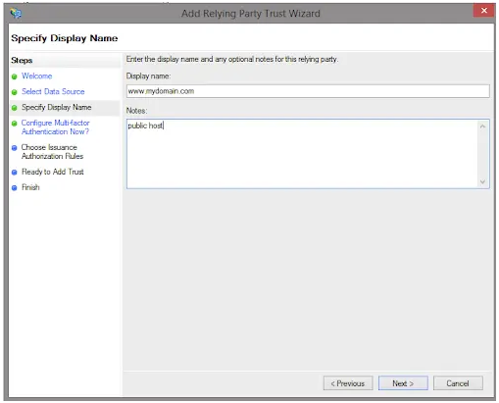Click the green bullet beside Welcome
This screenshot has height=403, width=499.
(14, 76)
